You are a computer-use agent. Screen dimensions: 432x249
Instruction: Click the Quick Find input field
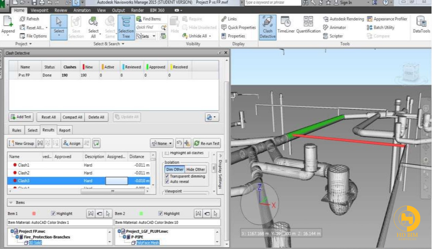pyautogui.click(x=148, y=27)
